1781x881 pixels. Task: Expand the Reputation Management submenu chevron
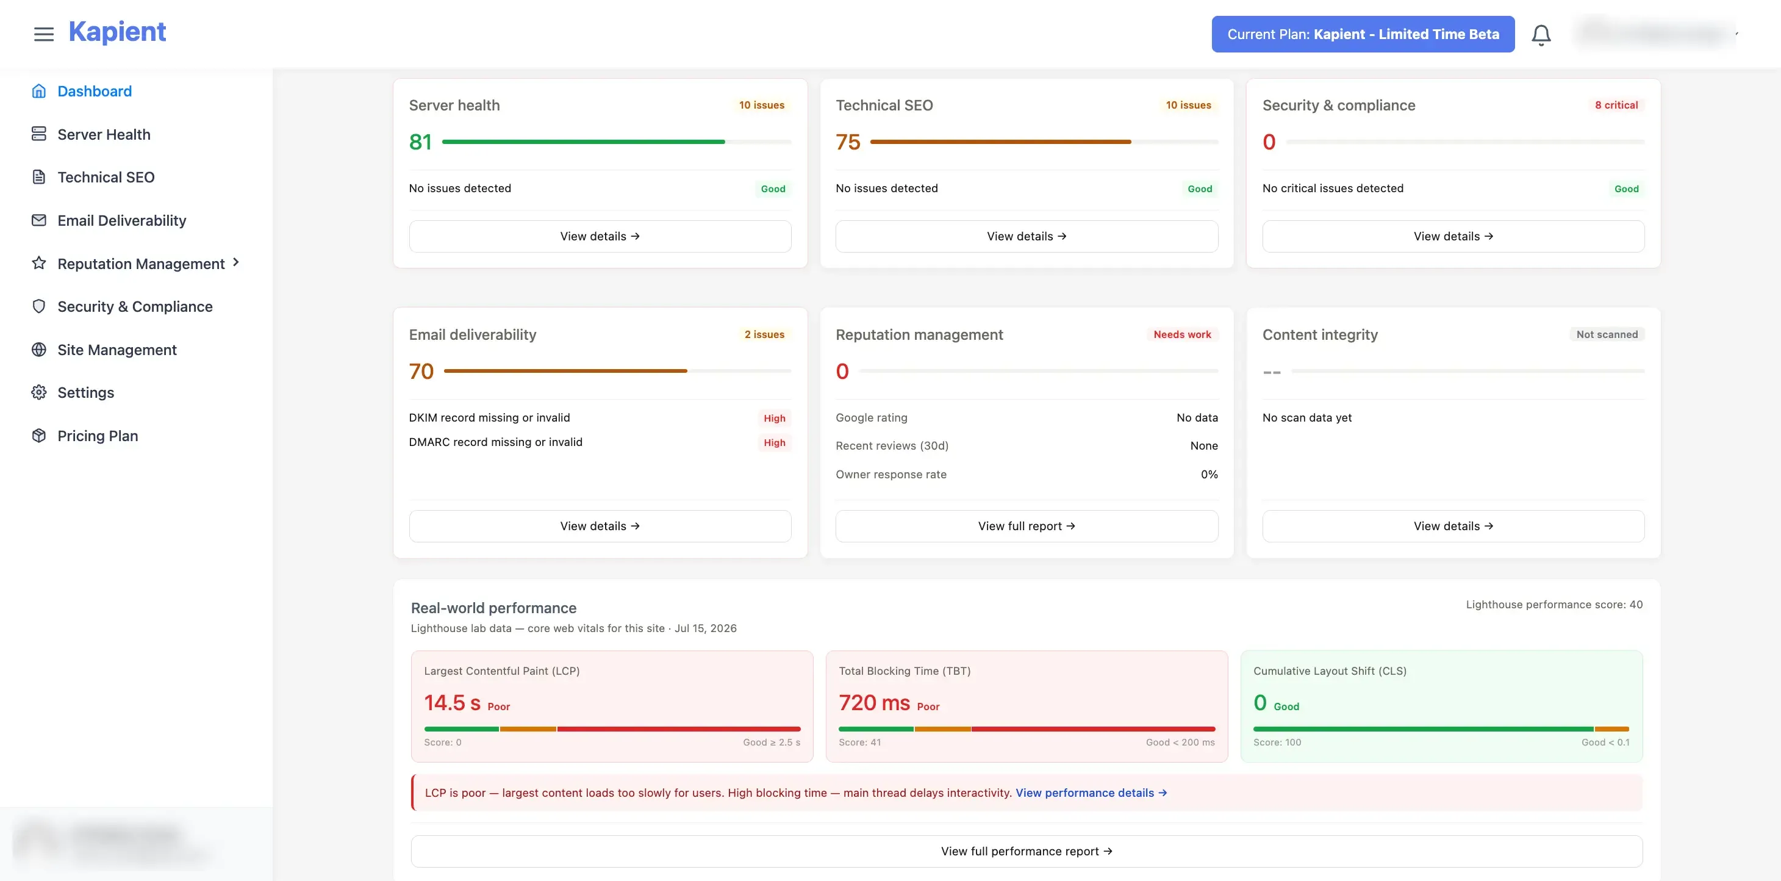(x=236, y=263)
